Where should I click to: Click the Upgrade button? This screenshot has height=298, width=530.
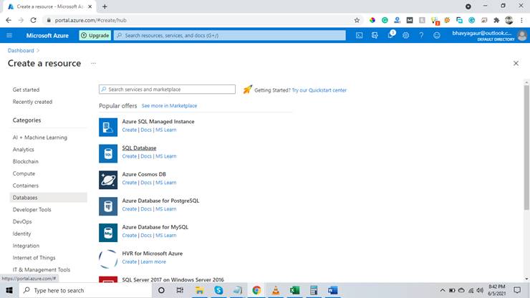tap(95, 35)
